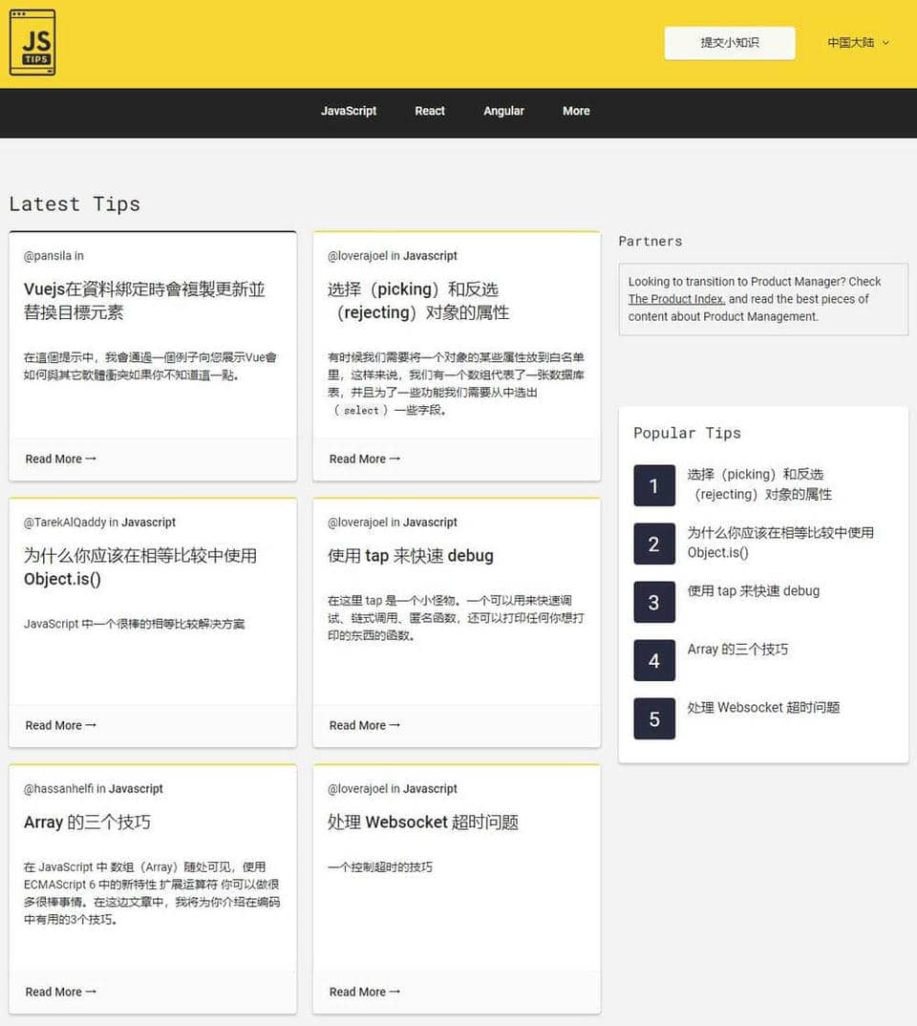The height and width of the screenshot is (1026, 917).
Task: Open 为什么你应该在相等比较中使用 Object.is() card title
Action: (139, 566)
